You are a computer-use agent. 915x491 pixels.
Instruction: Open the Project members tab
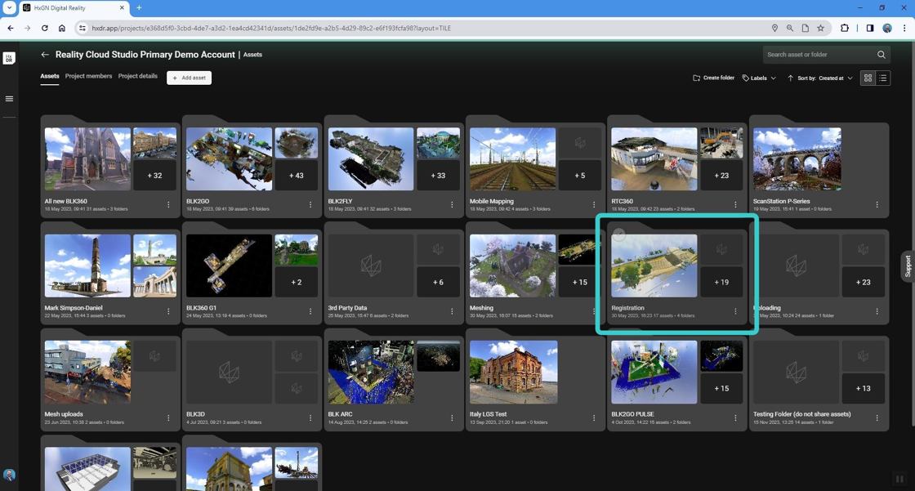click(x=89, y=76)
